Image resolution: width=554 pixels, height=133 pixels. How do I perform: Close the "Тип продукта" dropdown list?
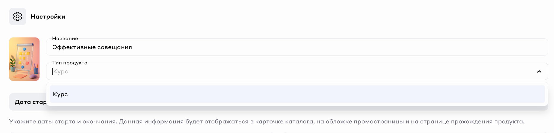tap(539, 72)
